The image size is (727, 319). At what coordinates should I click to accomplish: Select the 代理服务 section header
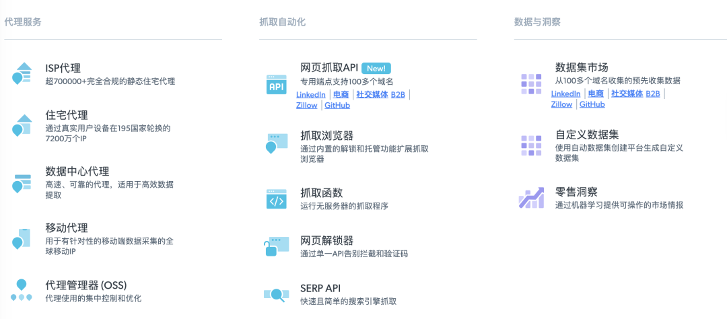tap(23, 22)
